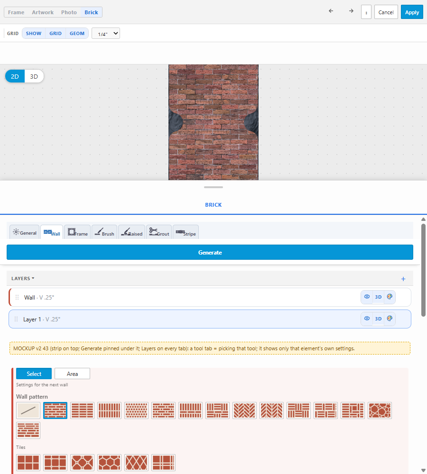The width and height of the screenshot is (427, 474).
Task: Toggle 3D for the Wall layer
Action: 378,297
